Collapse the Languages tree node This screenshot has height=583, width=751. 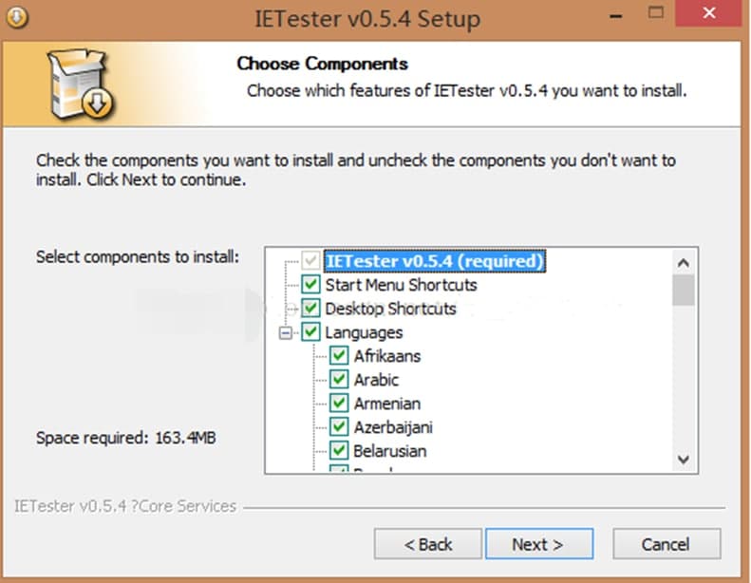[286, 332]
